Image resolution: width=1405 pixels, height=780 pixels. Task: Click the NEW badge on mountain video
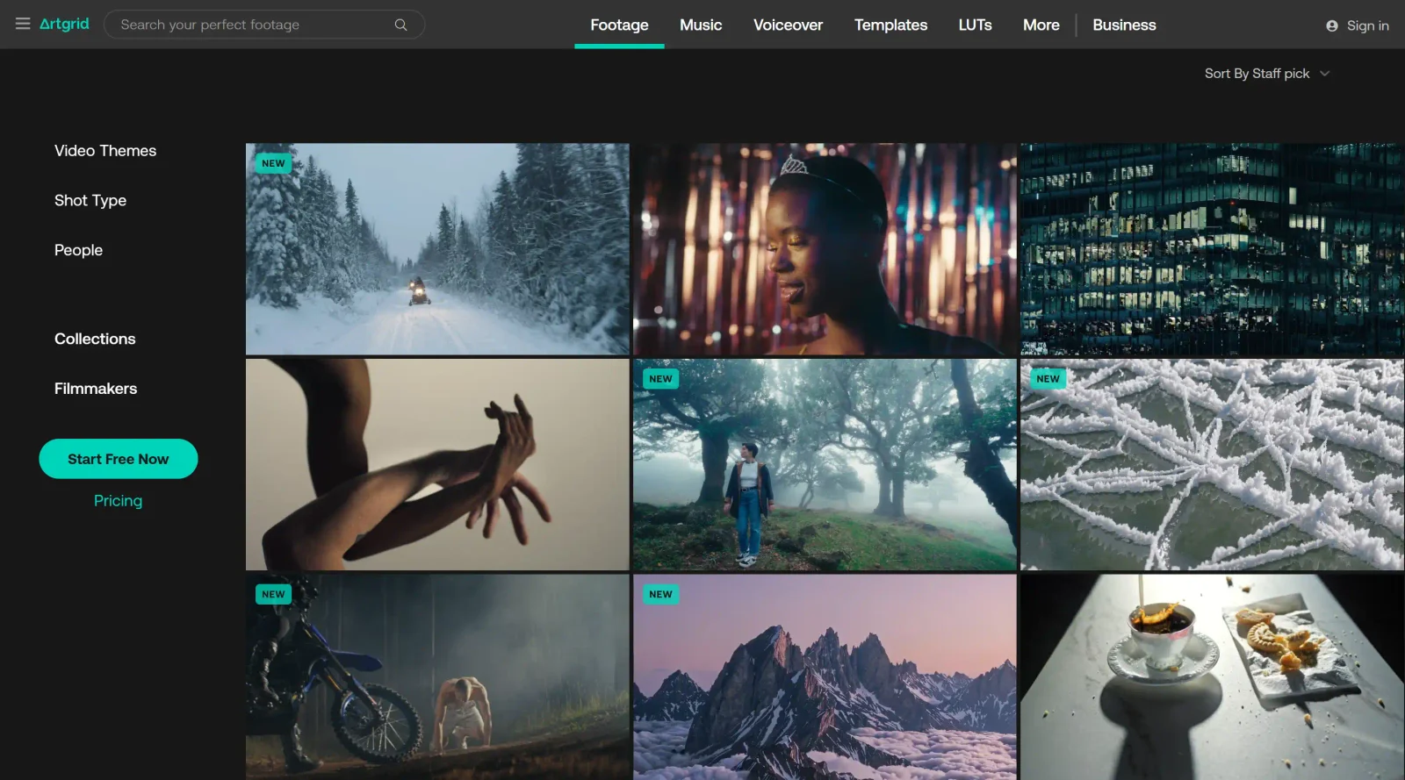(660, 594)
